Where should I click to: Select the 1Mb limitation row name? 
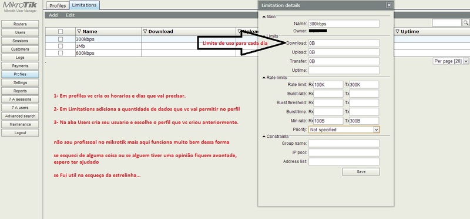coord(81,46)
